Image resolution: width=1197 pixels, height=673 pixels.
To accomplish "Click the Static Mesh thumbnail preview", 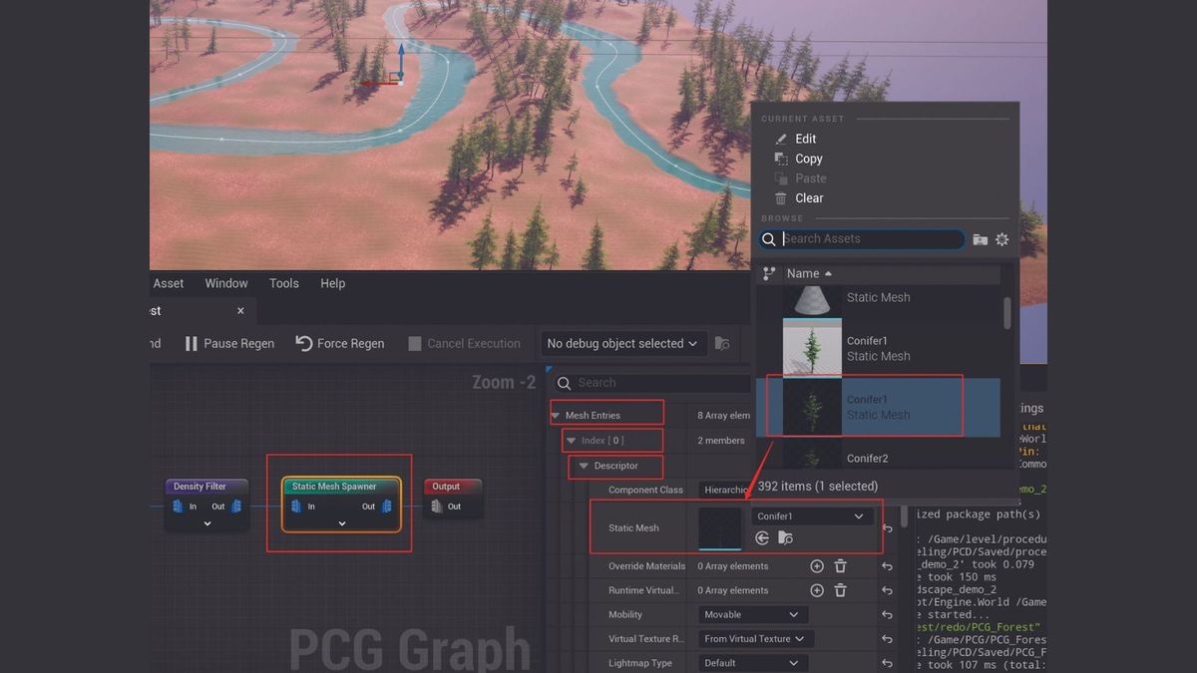I will pyautogui.click(x=720, y=528).
